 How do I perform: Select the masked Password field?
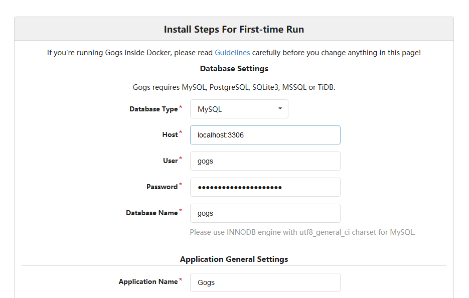[x=265, y=187]
